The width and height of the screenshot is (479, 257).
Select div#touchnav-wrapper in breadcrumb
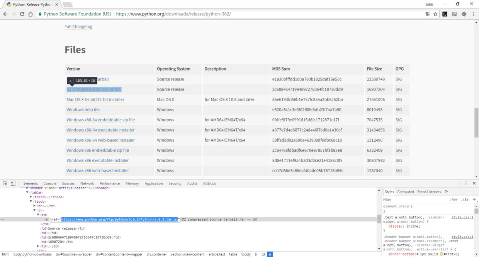pyautogui.click(x=74, y=254)
